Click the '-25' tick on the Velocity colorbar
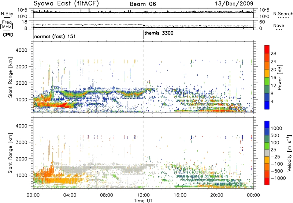The image size is (293, 203). coord(275,157)
